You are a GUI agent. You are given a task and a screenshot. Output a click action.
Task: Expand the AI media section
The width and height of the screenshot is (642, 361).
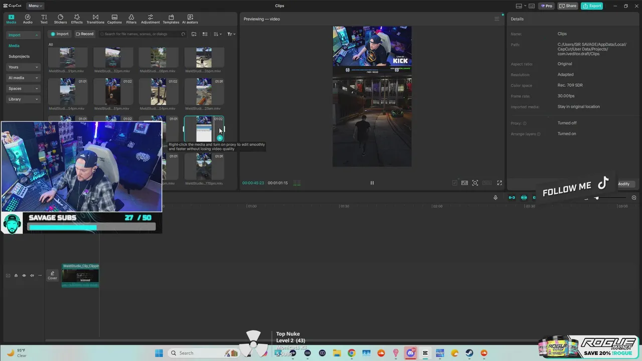coord(23,78)
